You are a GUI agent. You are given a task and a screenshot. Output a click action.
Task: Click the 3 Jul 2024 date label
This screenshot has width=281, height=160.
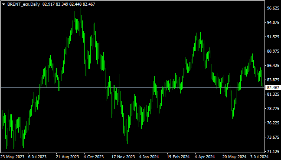pyautogui.click(x=259, y=157)
